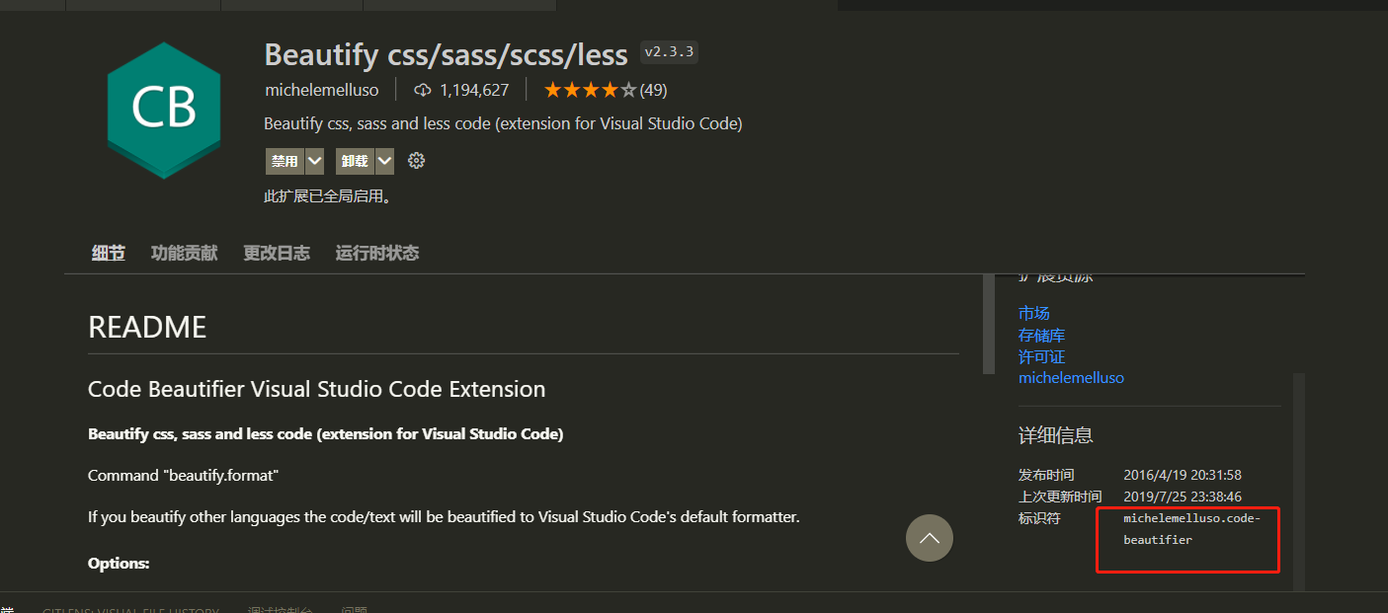Screen dimensions: 1388x613
Task: Open the 禁用 button's dropdown arrow
Action: [x=314, y=160]
